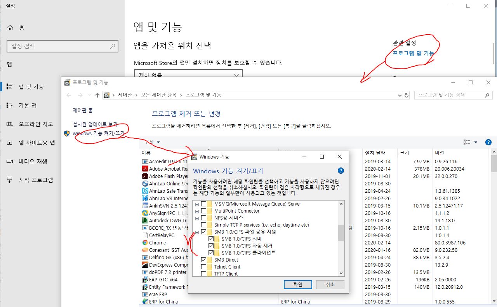Click the AhnLab Safe Transaction shield icon
Viewport: 497px width, 307px height.
pyautogui.click(x=145, y=191)
